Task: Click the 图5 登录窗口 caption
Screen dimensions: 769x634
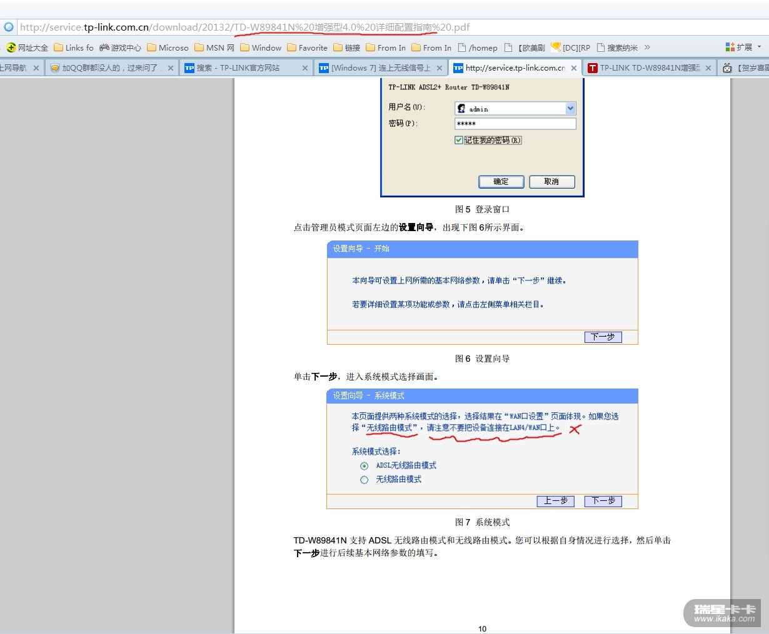Action: pyautogui.click(x=482, y=209)
